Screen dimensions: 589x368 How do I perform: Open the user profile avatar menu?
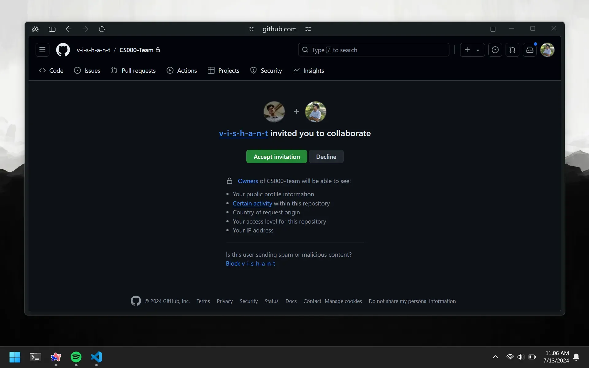pos(547,50)
